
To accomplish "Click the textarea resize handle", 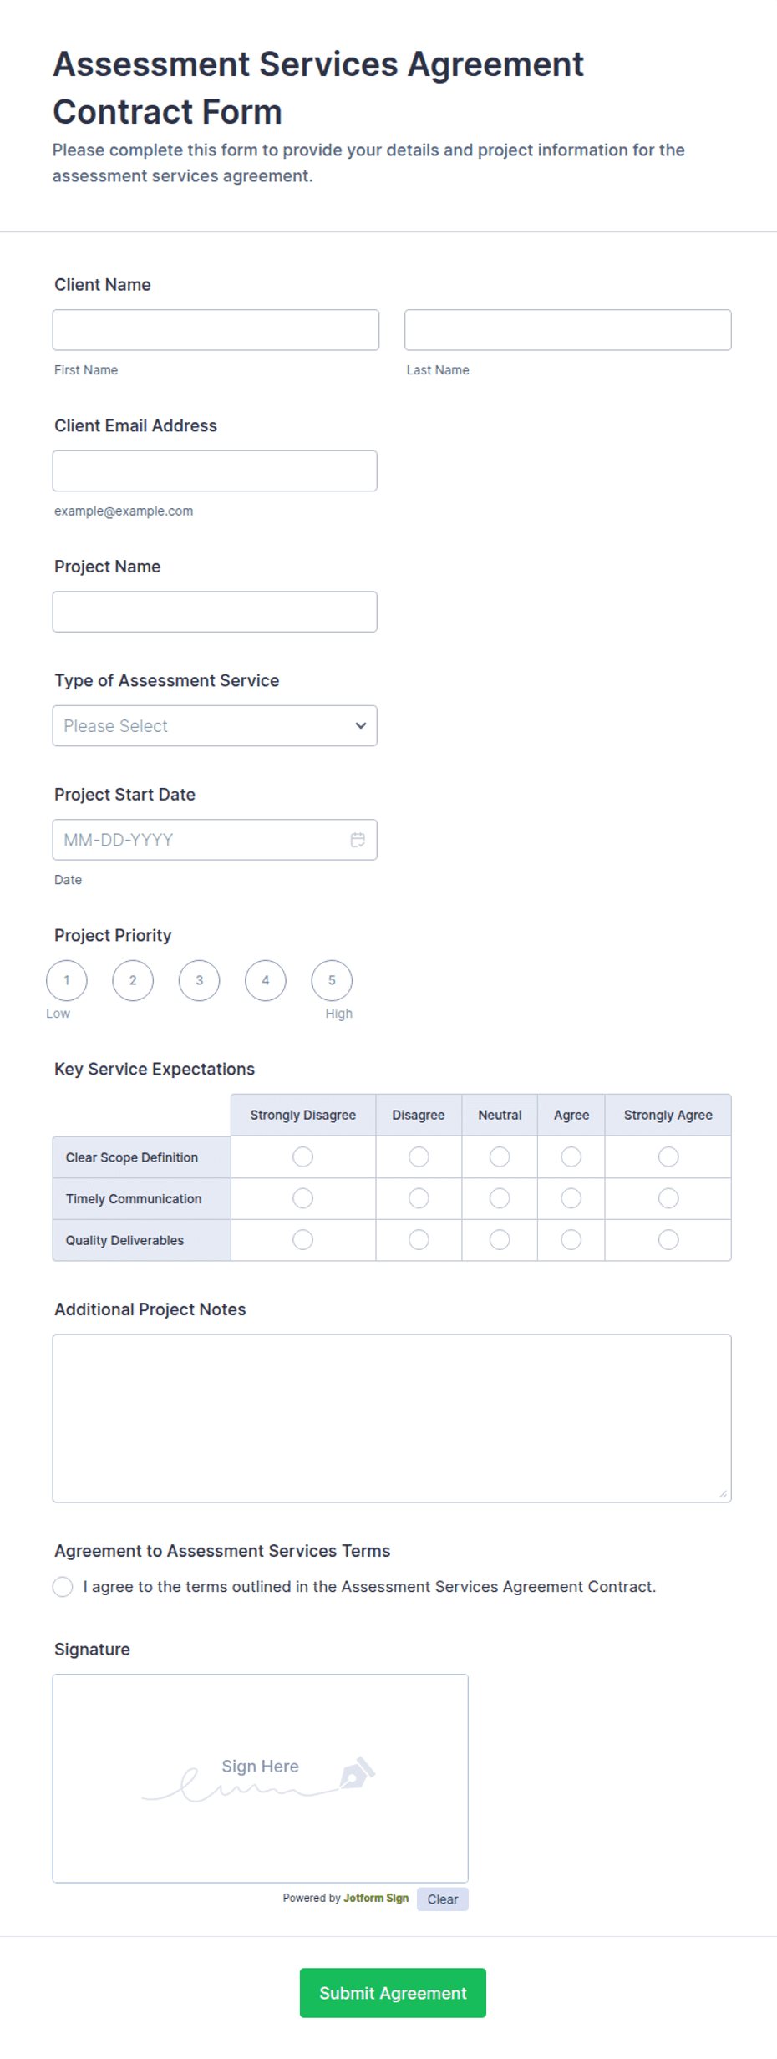I will (723, 1493).
